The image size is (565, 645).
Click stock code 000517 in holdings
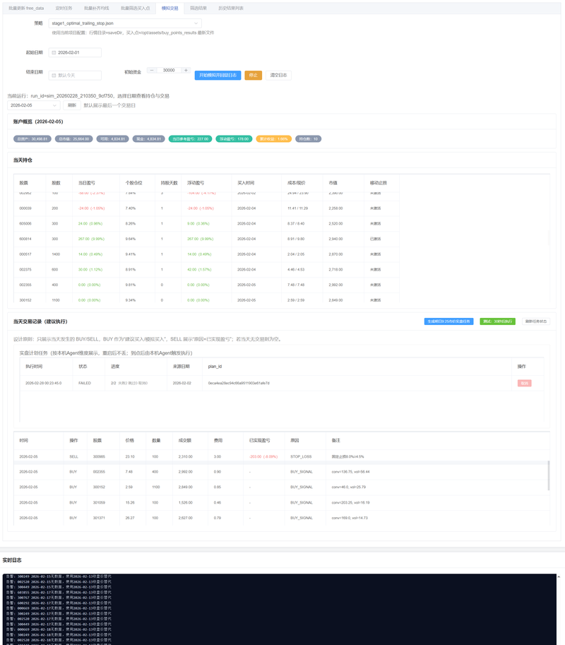click(x=25, y=254)
